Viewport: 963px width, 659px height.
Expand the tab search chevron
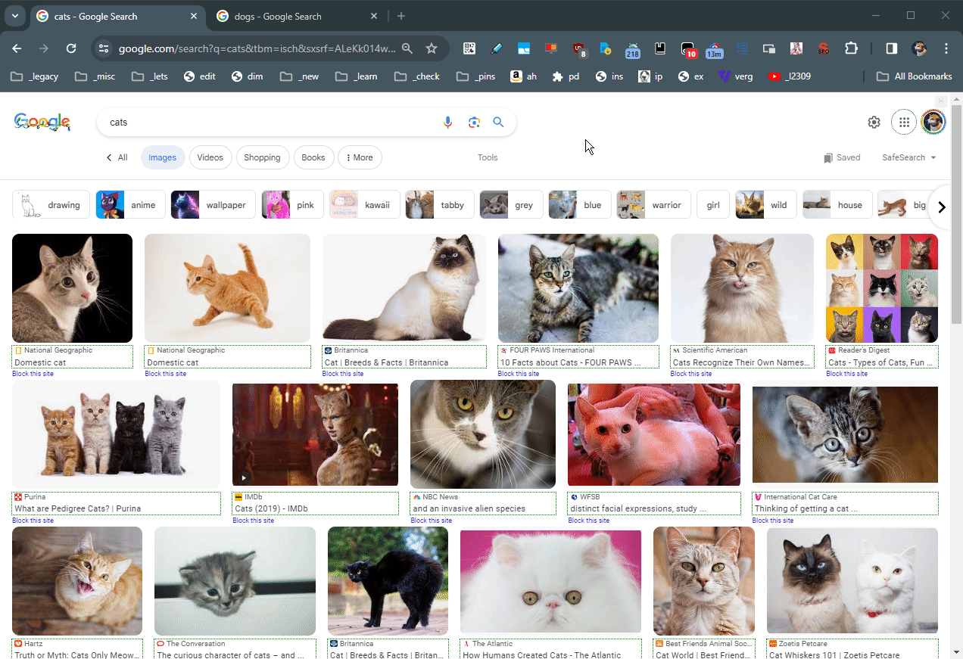click(14, 16)
